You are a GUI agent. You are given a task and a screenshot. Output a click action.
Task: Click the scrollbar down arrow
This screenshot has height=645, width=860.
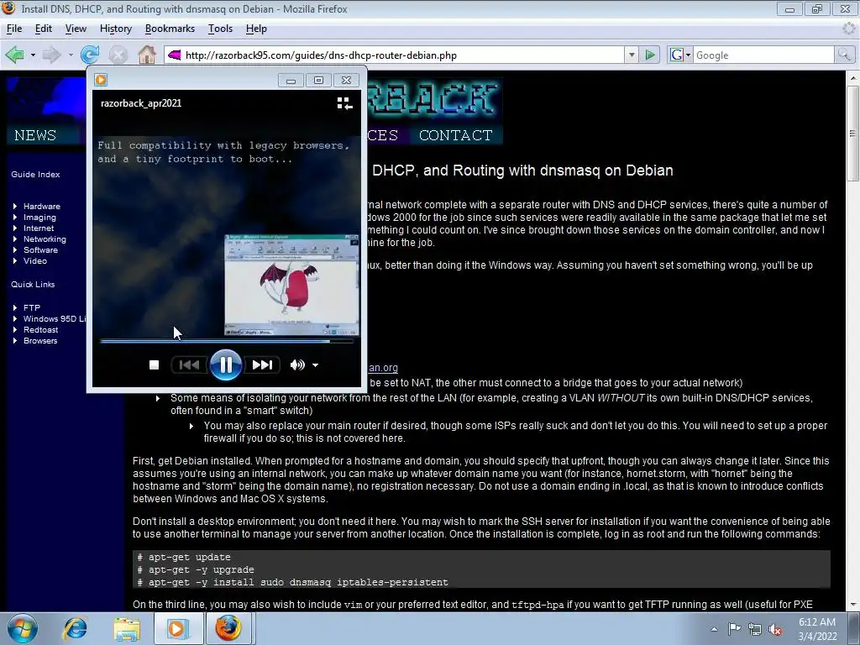[x=852, y=604]
